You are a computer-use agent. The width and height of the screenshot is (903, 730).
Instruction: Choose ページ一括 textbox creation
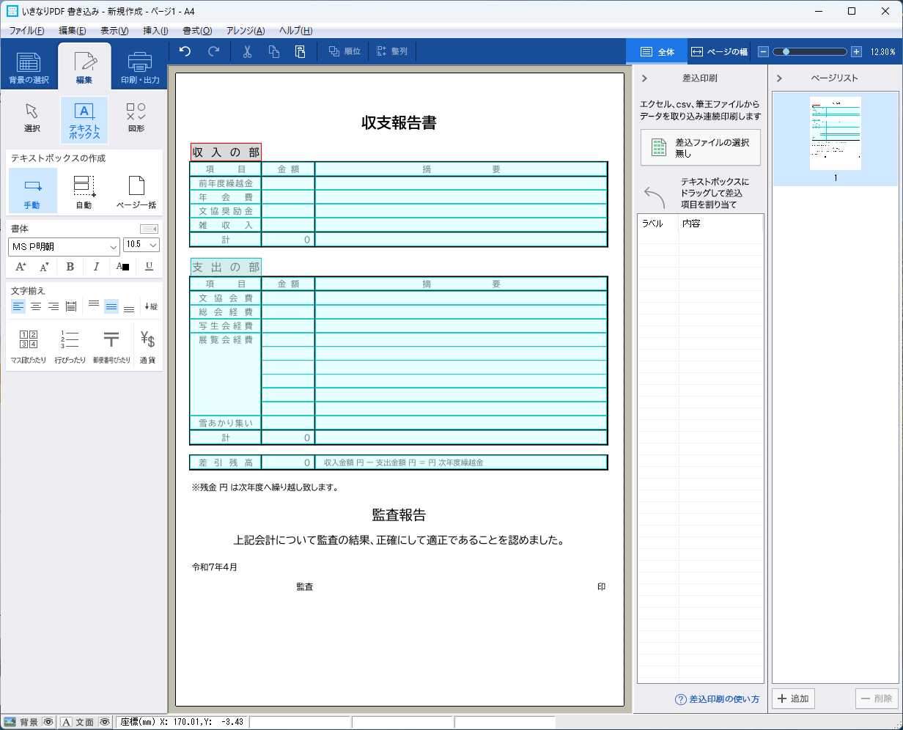136,191
